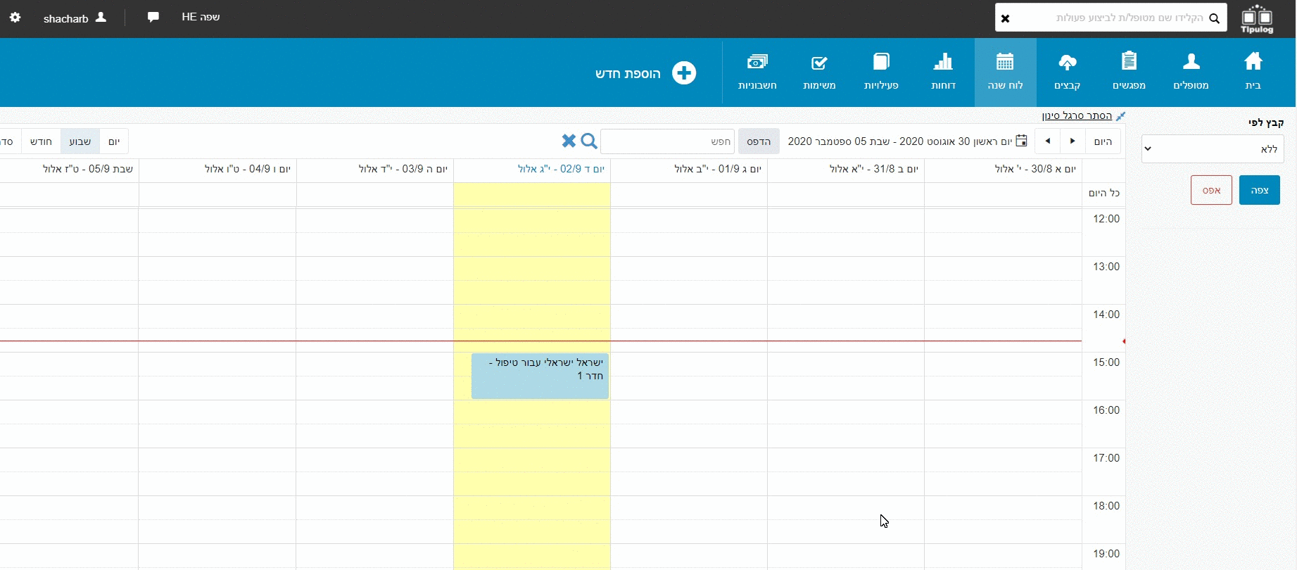The width and height of the screenshot is (1297, 570).
Task: Open the messages chat bubble icon
Action: click(x=153, y=17)
